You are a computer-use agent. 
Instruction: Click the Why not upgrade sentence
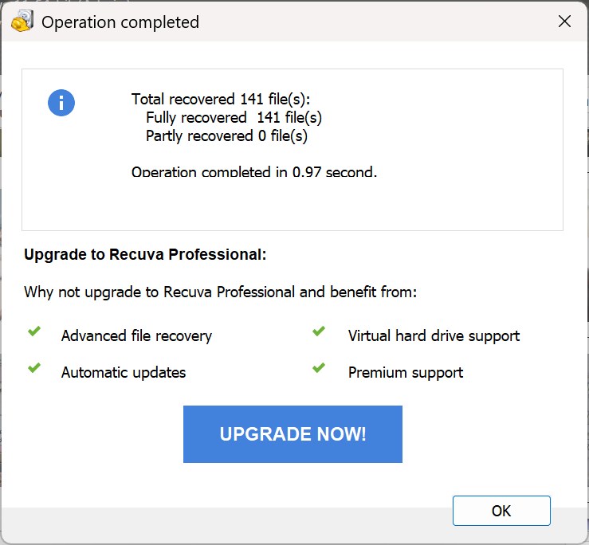point(220,292)
